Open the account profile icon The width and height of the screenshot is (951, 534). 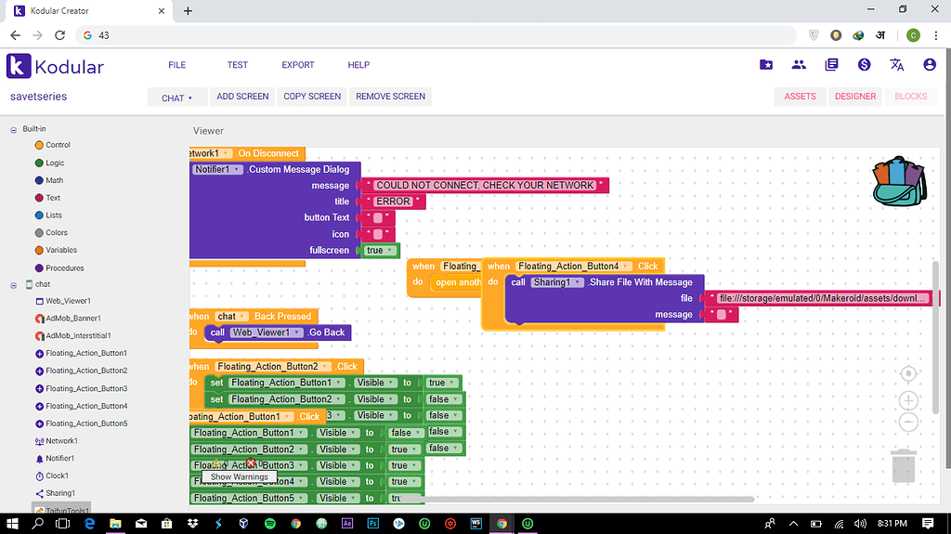click(929, 64)
